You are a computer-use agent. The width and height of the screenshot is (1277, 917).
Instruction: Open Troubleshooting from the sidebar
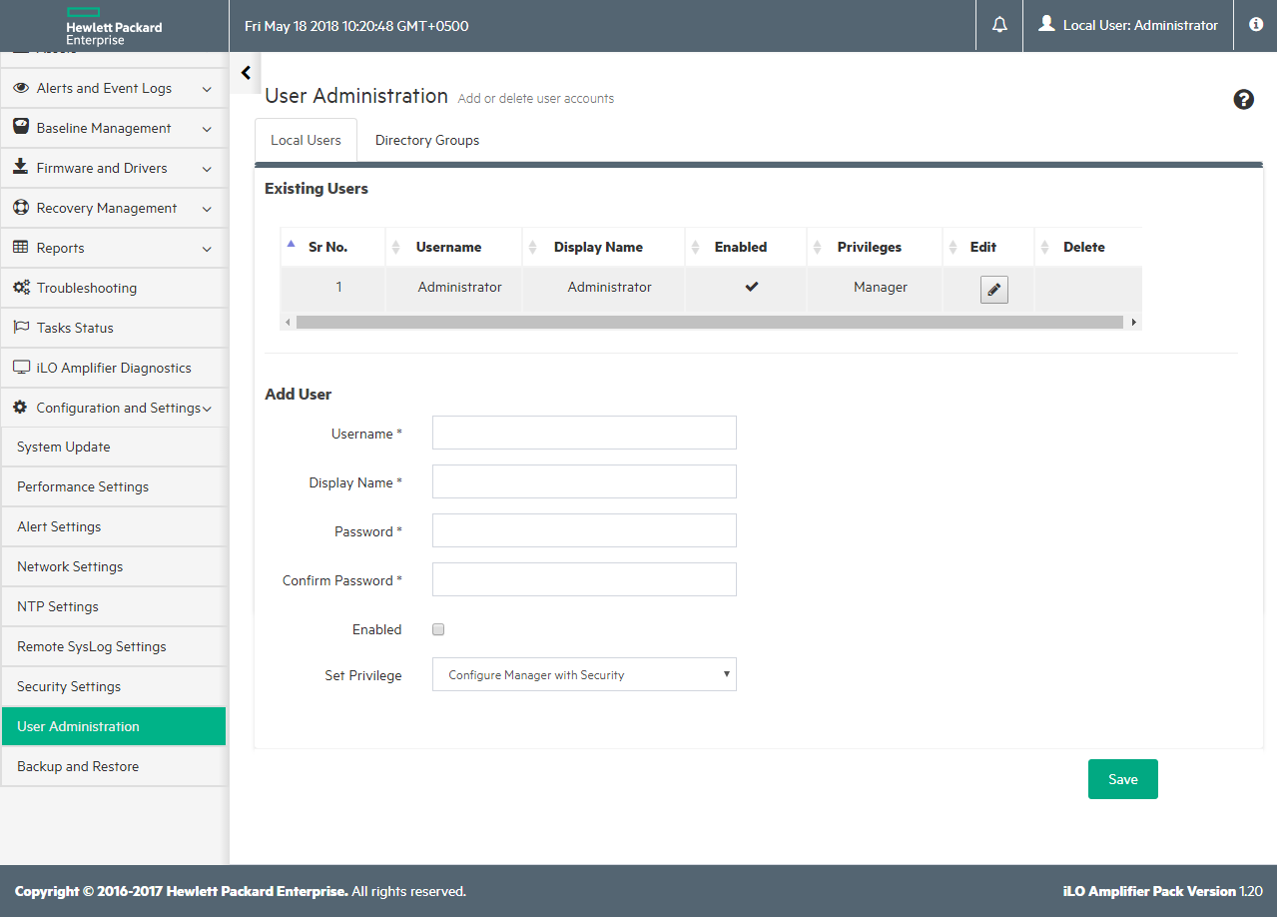[x=86, y=288]
